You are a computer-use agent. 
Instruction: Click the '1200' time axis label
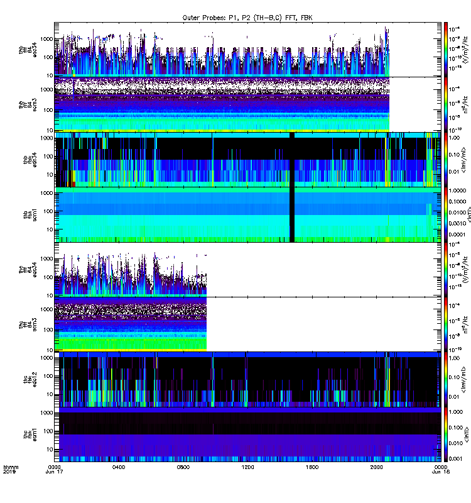point(247,467)
